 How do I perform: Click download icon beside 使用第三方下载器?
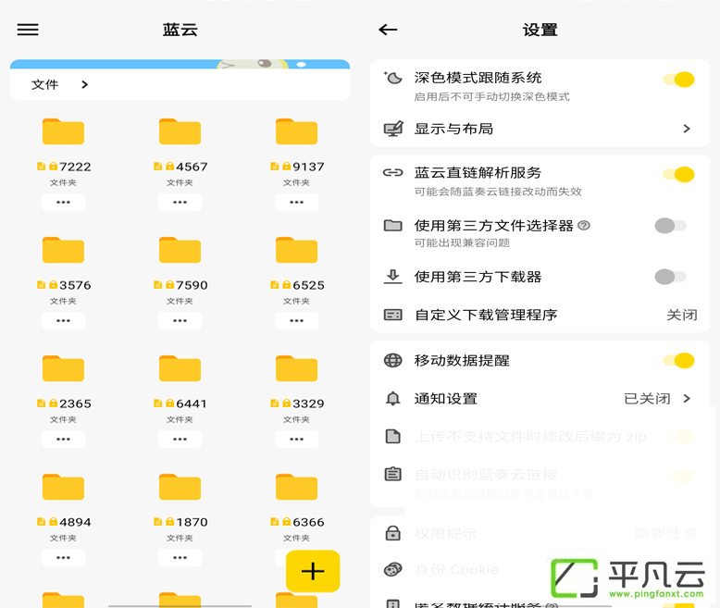tap(393, 277)
